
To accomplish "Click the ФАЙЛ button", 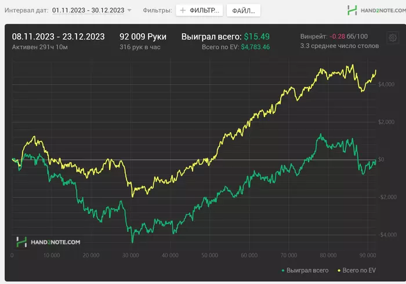I will coord(244,10).
